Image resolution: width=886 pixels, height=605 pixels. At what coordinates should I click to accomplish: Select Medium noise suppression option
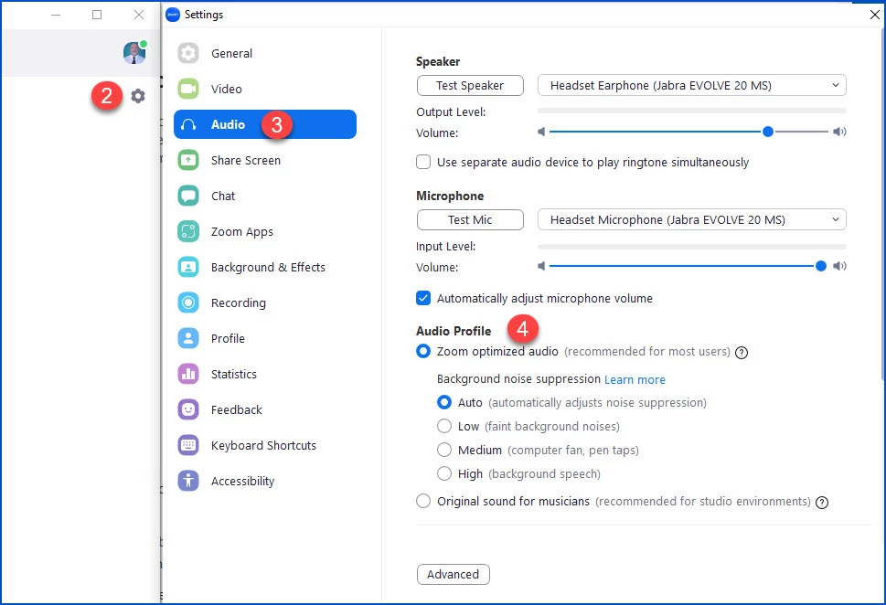pos(444,450)
